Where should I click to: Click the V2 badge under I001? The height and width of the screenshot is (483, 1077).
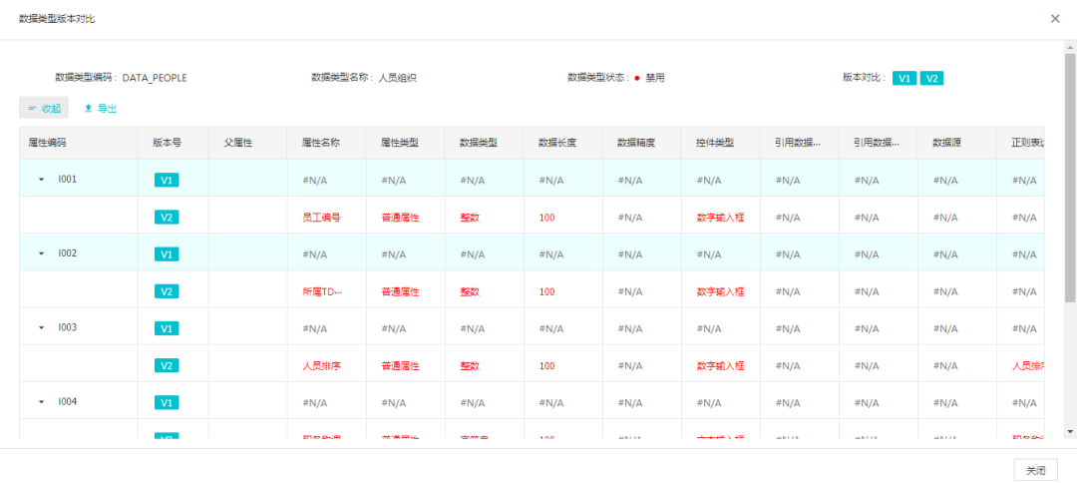[167, 218]
